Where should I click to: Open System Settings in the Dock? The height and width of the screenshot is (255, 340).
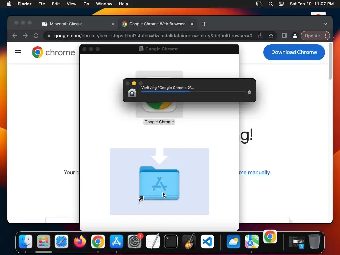tap(134, 241)
